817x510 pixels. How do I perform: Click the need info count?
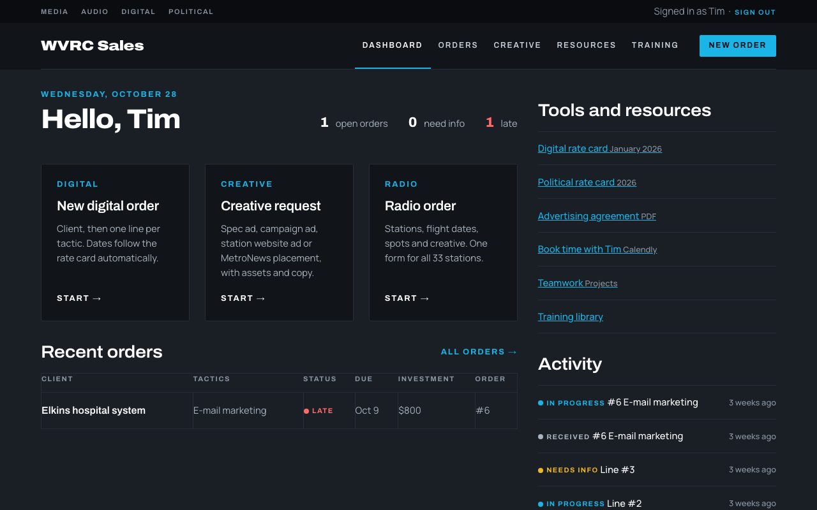[437, 123]
